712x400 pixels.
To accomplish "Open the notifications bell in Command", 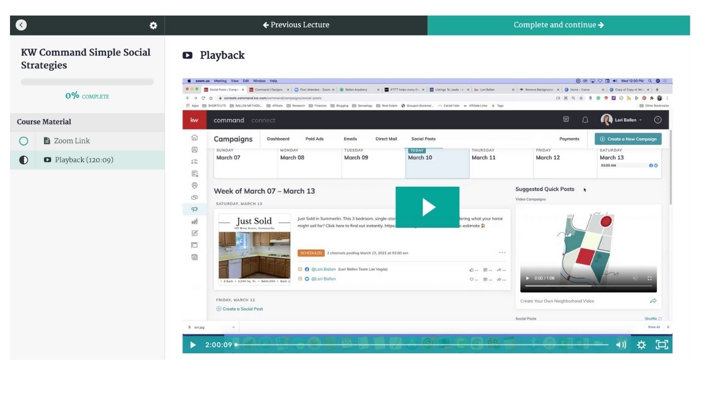I will (x=585, y=120).
